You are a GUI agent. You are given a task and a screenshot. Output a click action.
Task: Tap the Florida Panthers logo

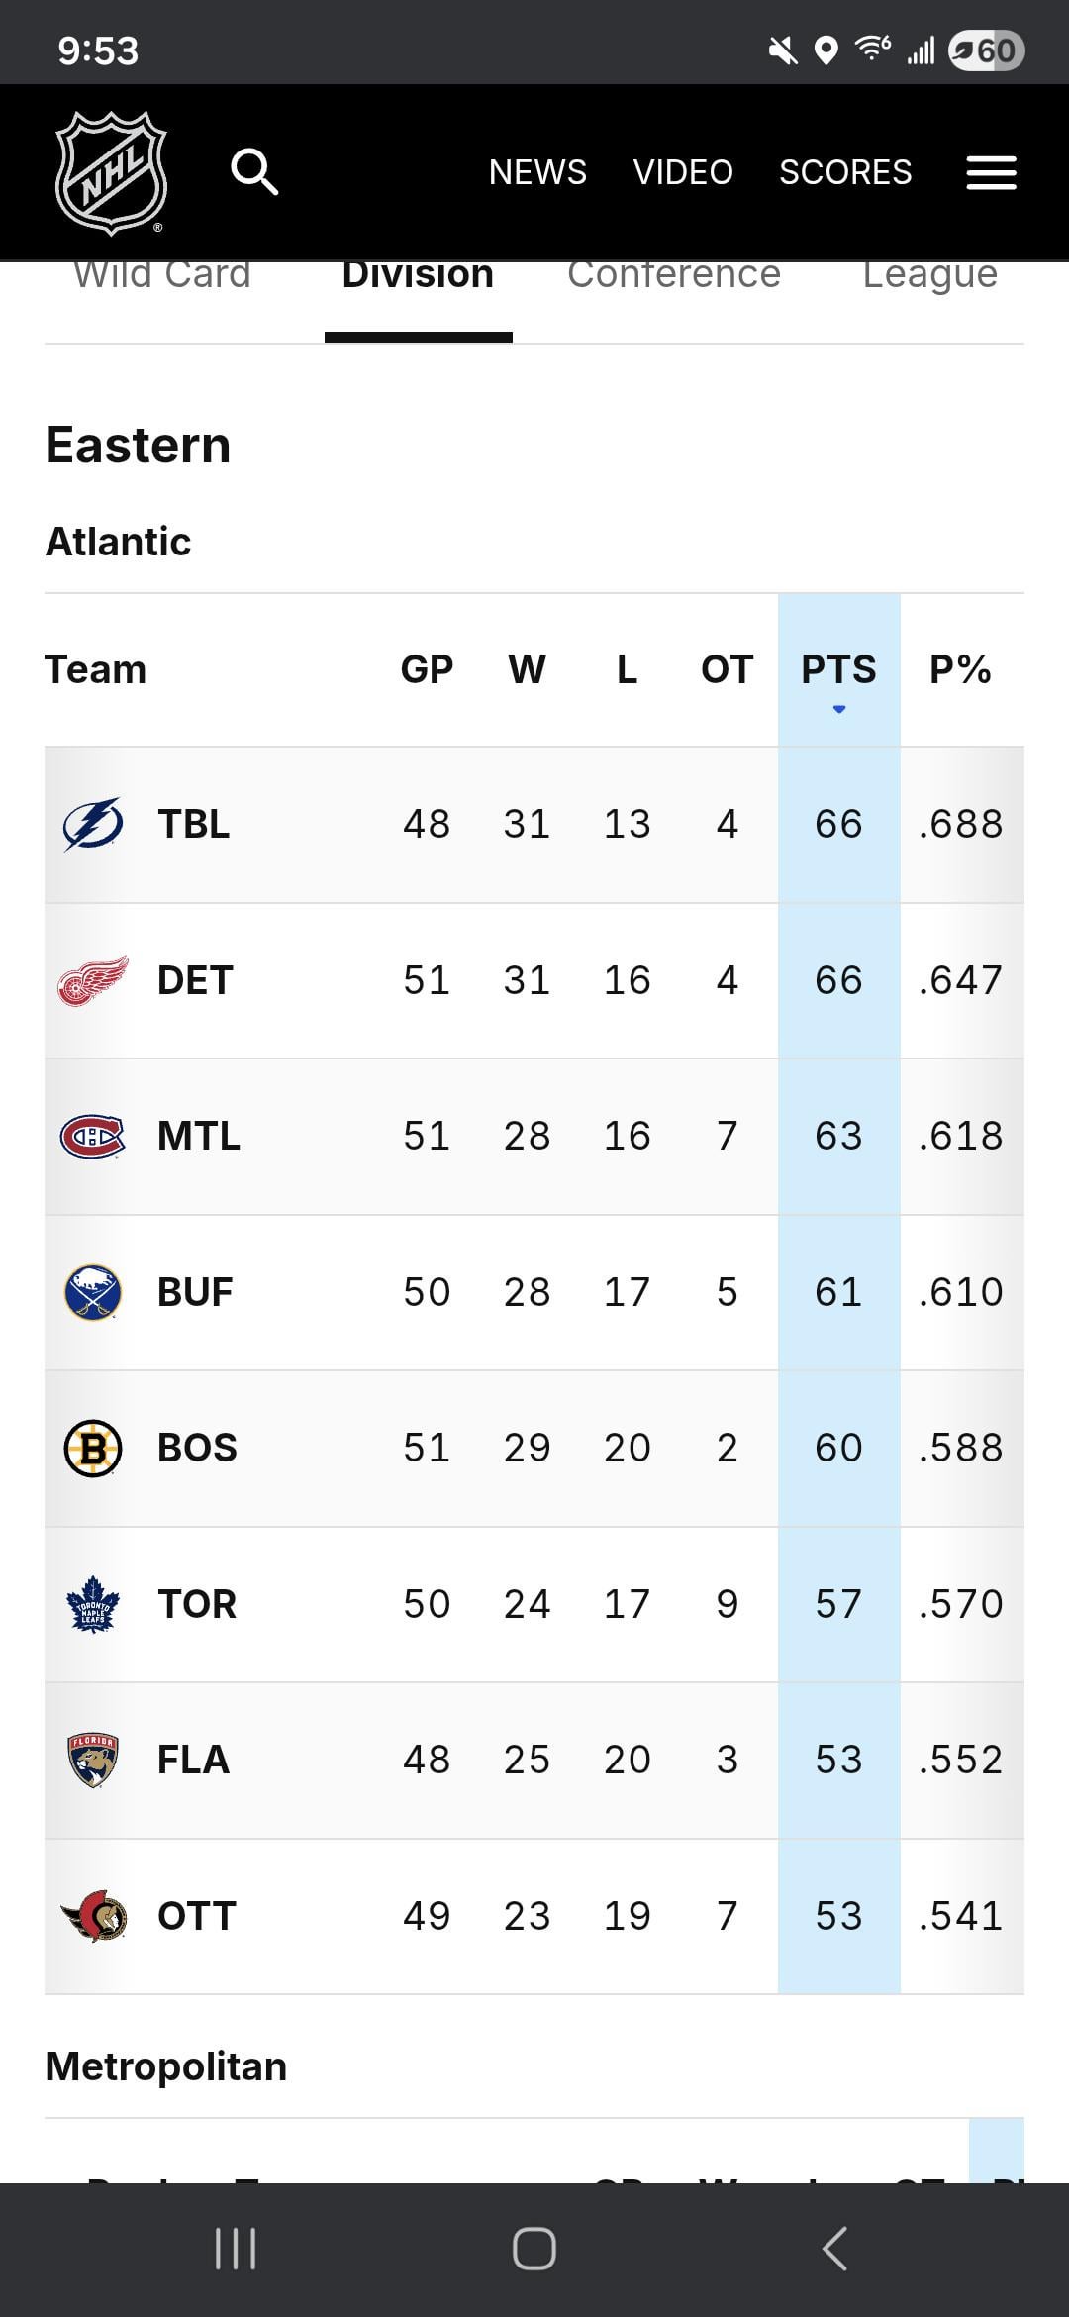pyautogui.click(x=93, y=1760)
